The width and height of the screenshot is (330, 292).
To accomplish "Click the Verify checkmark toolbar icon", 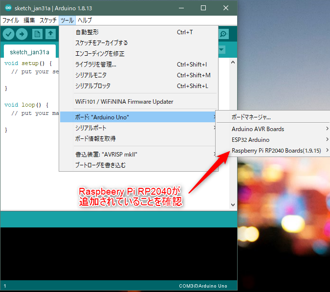I will point(8,34).
